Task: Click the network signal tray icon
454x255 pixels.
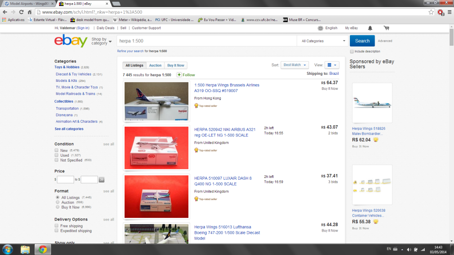Action: (423, 250)
